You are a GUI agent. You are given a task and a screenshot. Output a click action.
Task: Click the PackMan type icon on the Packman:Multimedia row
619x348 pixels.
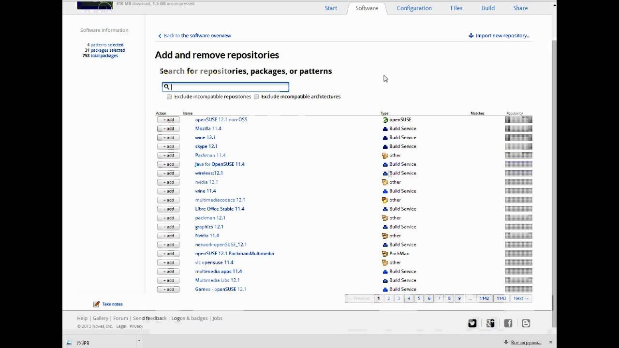[385, 254]
